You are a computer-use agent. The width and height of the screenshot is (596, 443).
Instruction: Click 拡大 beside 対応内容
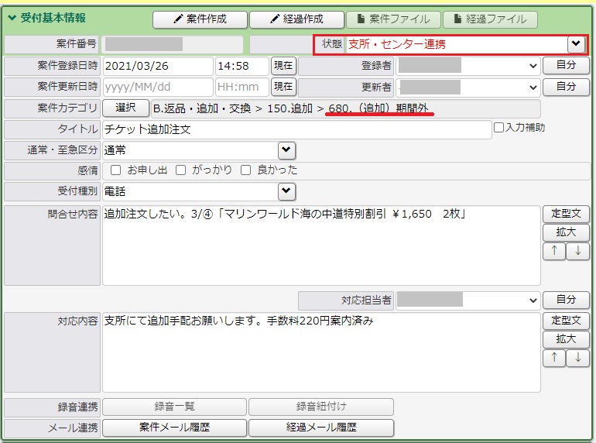pyautogui.click(x=566, y=339)
